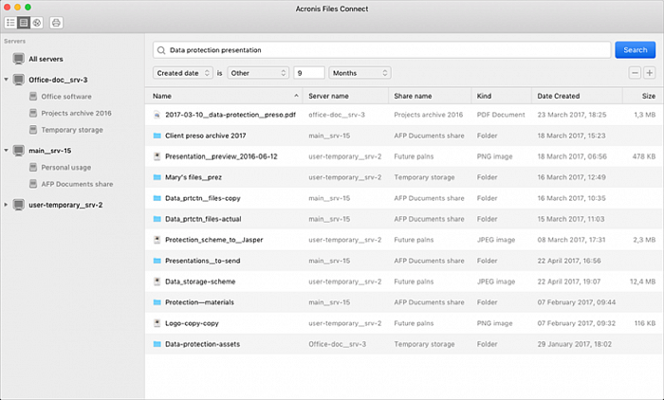
Task: Click the Office software share icon
Action: [x=33, y=97]
